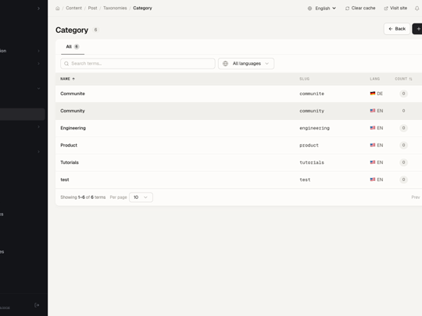Open the home breadcrumb icon
The height and width of the screenshot is (316, 422).
click(58, 9)
